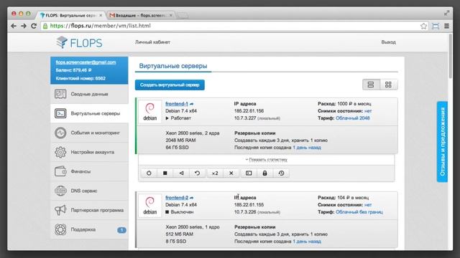This screenshot has width=460, height=258.
Task: Open the frontend-1 server link
Action: click(177, 104)
